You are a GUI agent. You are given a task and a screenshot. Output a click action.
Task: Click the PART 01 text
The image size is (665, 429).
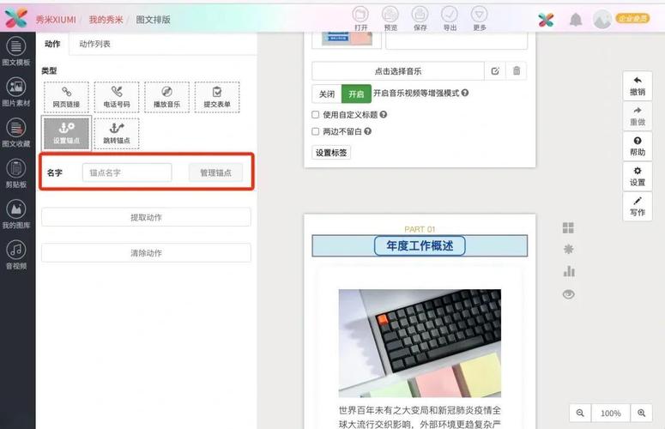tap(420, 229)
